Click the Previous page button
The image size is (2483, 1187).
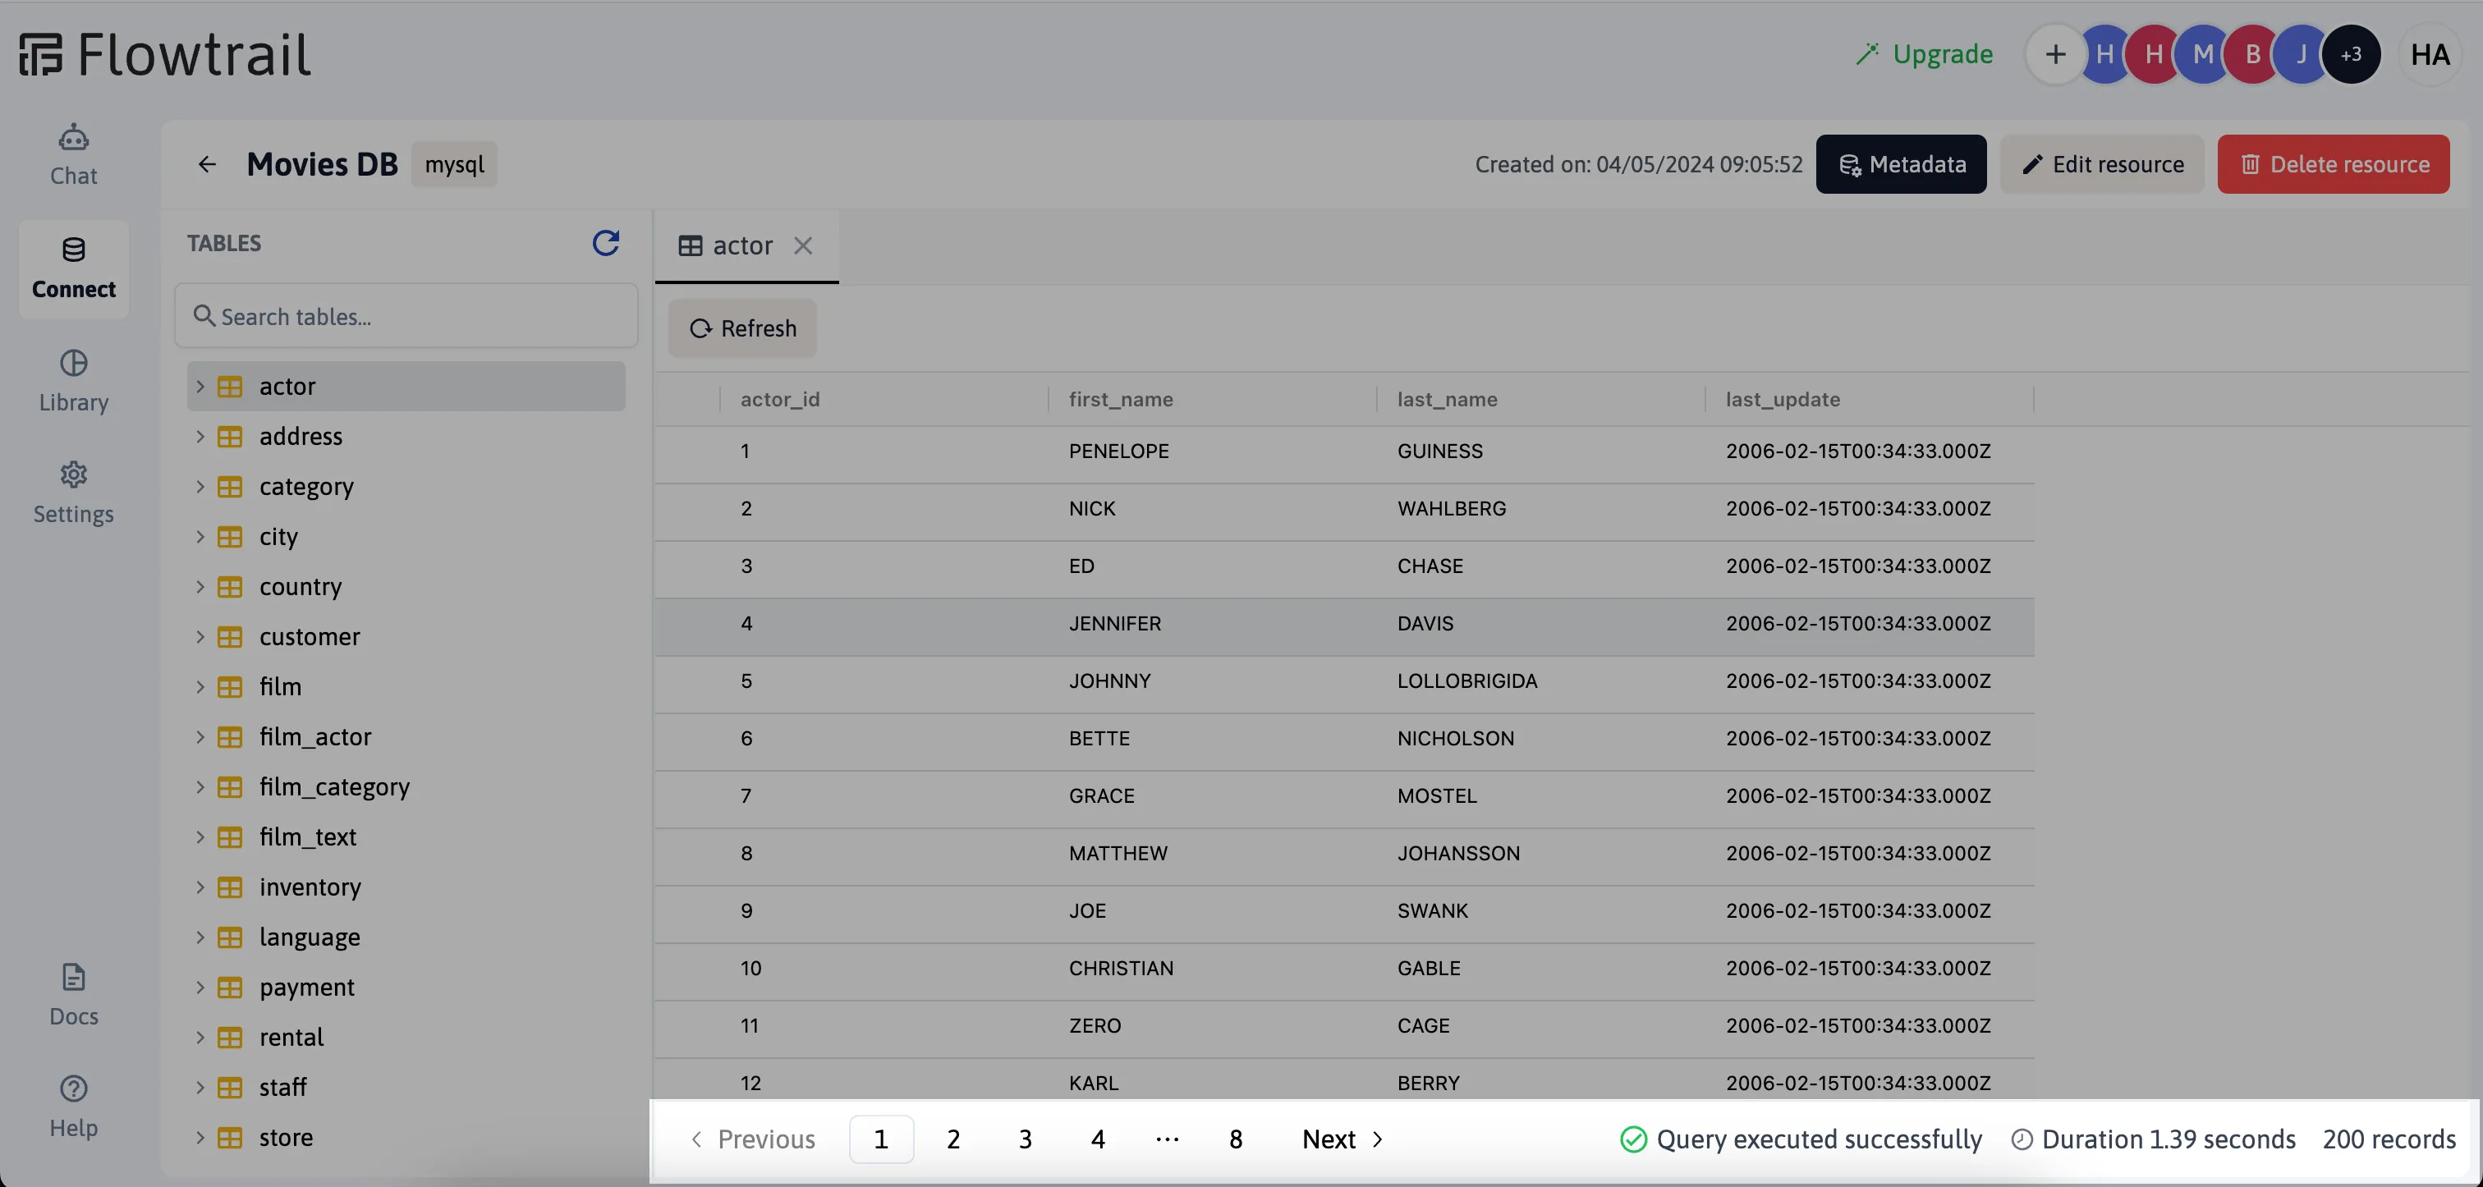[753, 1139]
